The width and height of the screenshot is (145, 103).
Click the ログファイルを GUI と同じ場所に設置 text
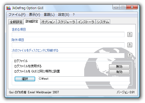point(37,71)
